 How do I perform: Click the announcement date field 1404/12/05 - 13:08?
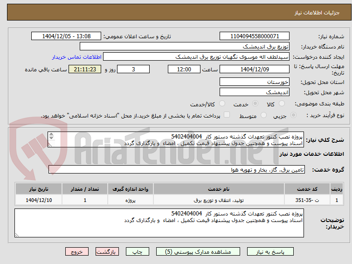[x=66, y=36]
